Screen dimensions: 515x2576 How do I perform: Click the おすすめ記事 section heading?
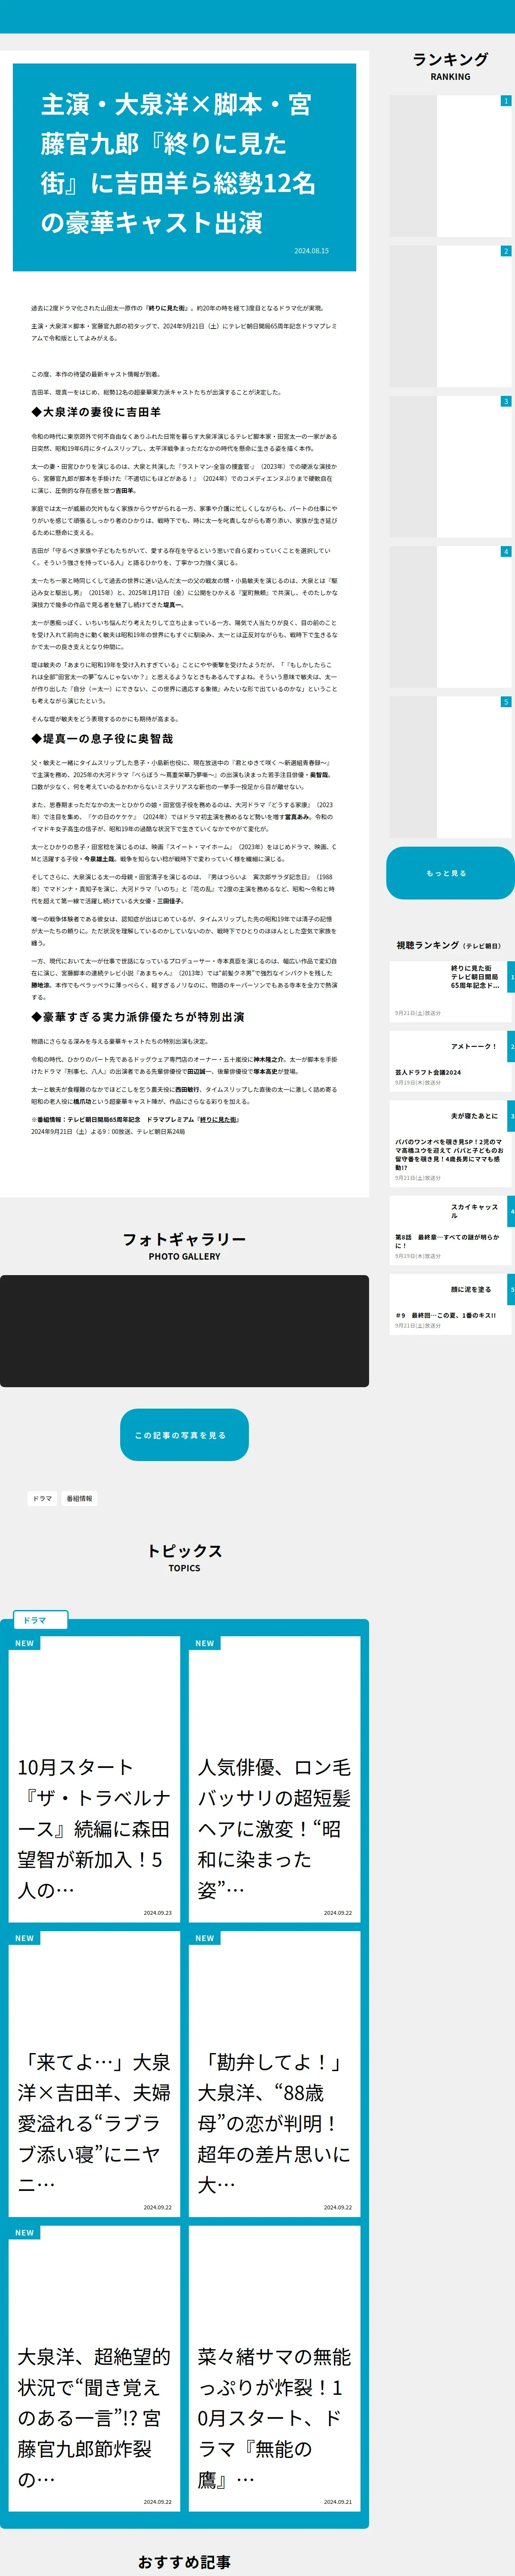tap(184, 2562)
